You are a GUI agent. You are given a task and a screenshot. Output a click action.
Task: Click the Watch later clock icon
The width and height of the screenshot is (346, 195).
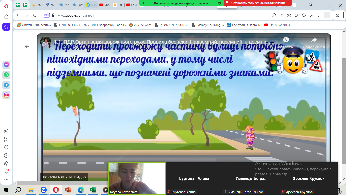point(286,40)
